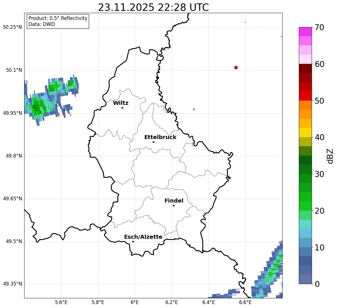
Task: Click the 6.4°E longitude label
Action: (x=208, y=302)
